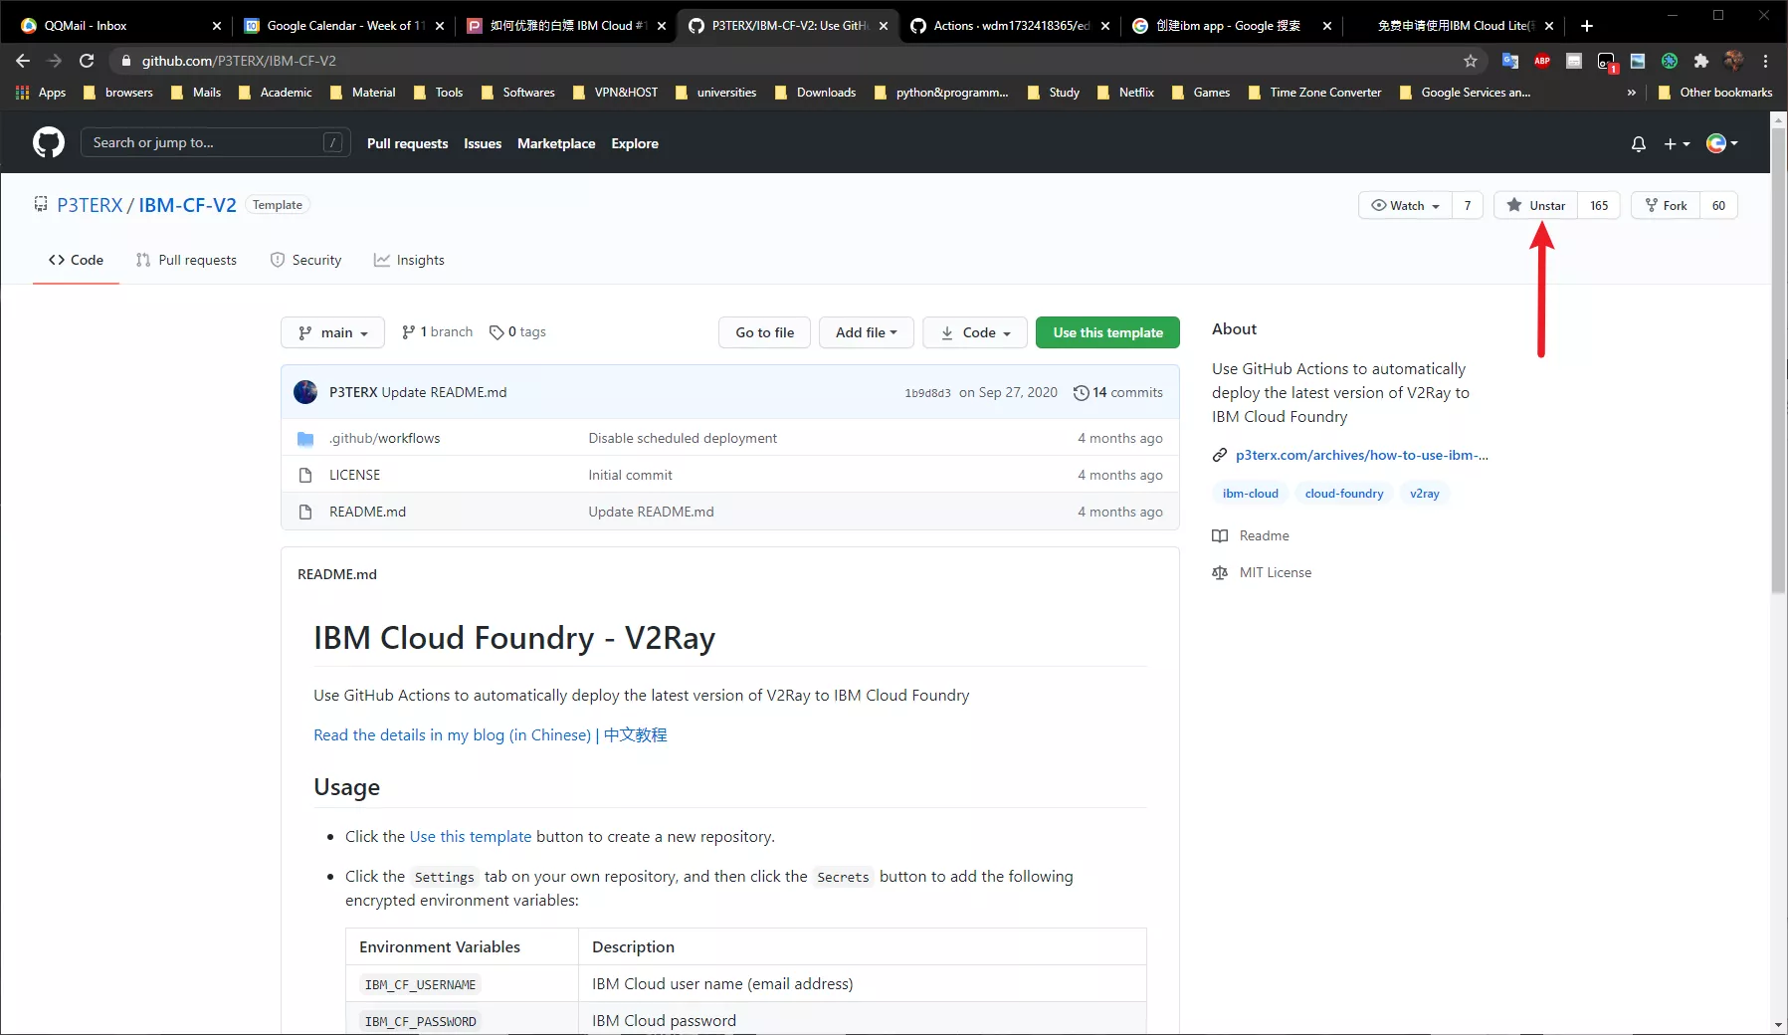
Task: Open the Add file dropdown
Action: (867, 332)
